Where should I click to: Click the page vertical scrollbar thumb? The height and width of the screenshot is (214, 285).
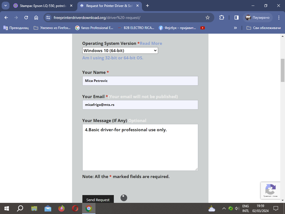tap(282, 70)
